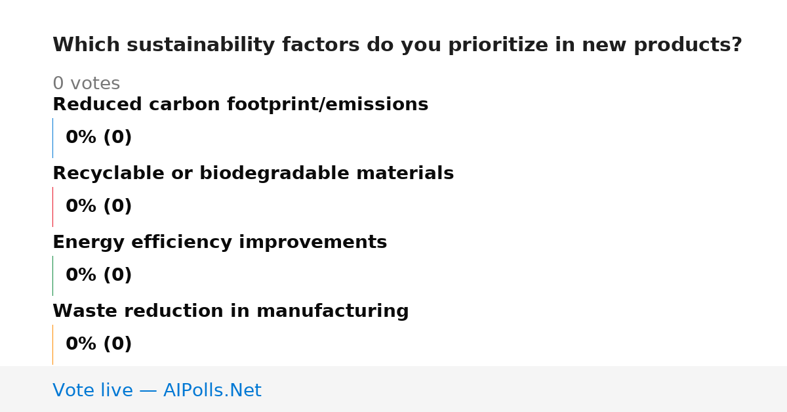
Task: Choose Recyclable or biodegradable materials option
Action: 253,173
